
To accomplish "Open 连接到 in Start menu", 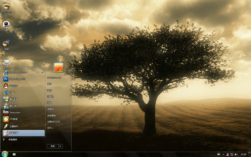I will tap(50, 109).
